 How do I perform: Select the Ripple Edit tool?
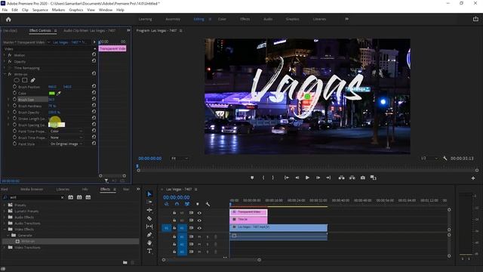tap(149, 210)
